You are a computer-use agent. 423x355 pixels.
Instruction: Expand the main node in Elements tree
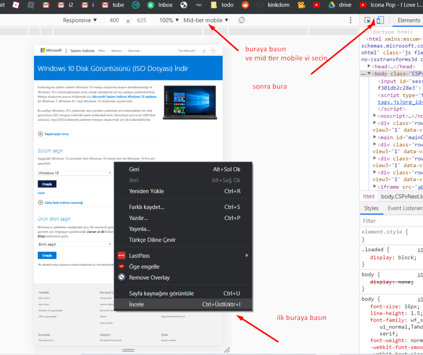pos(375,137)
